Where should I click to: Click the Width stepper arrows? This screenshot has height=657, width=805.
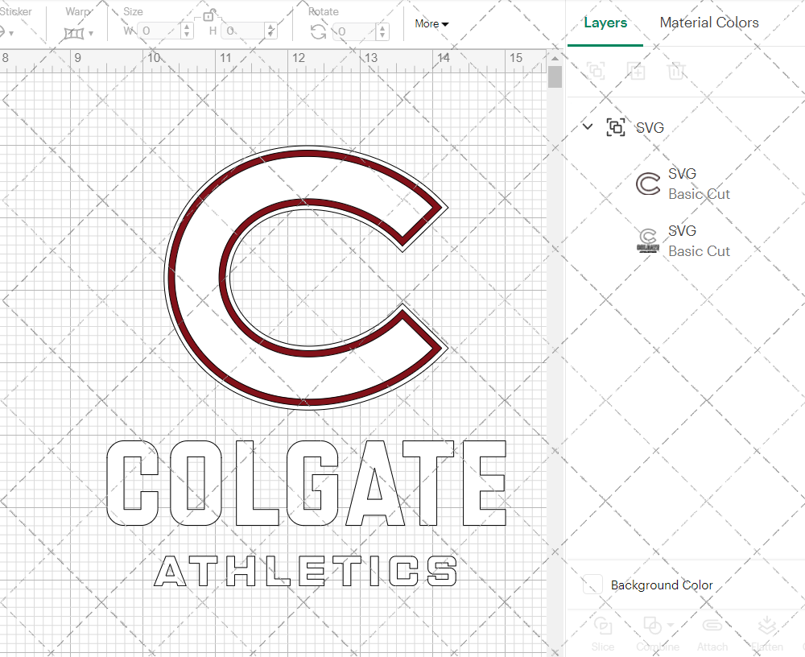[187, 31]
